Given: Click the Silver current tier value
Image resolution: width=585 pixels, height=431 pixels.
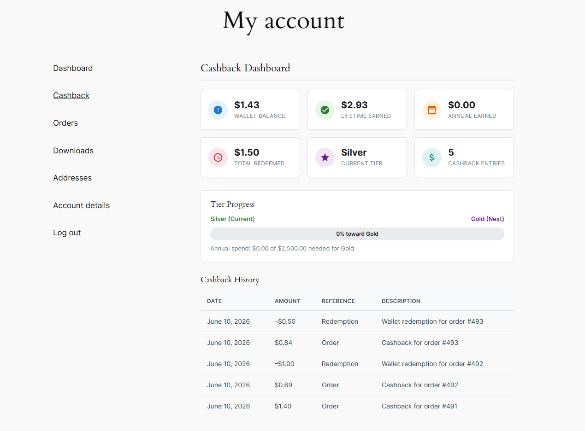Looking at the screenshot, I should [x=354, y=152].
